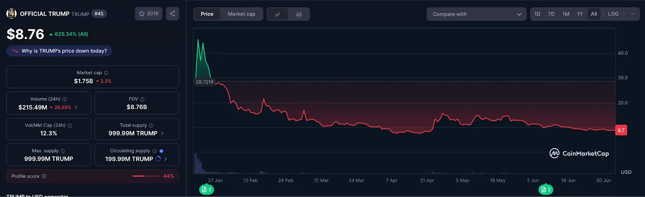
Task: Click the 28.7219 price label on chart
Action: tap(204, 82)
